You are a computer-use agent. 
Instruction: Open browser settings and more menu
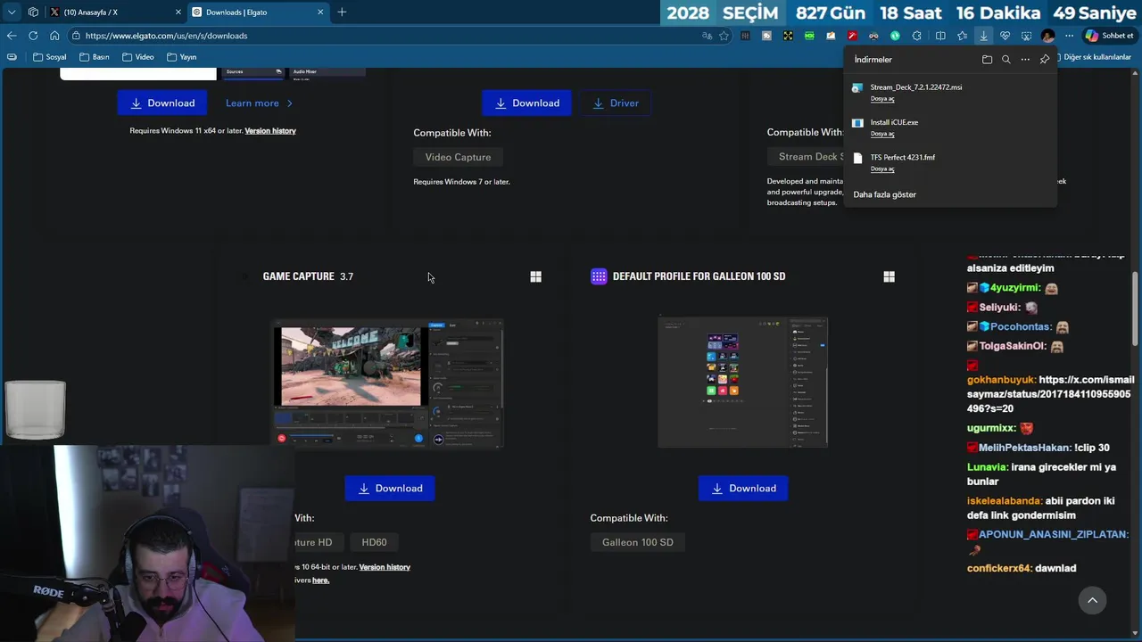click(x=1069, y=36)
